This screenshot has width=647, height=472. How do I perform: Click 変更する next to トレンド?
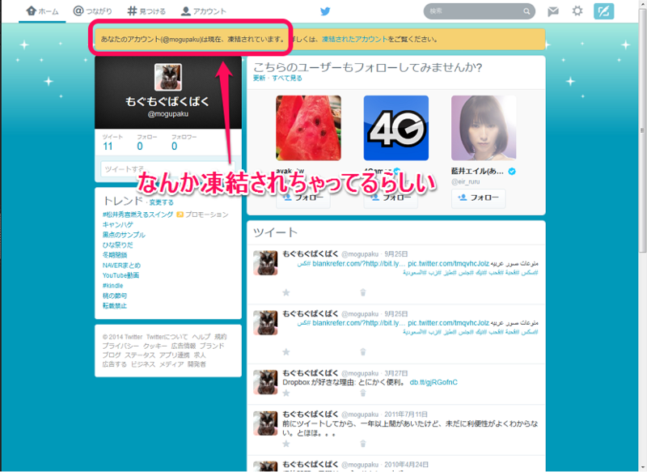pyautogui.click(x=161, y=202)
